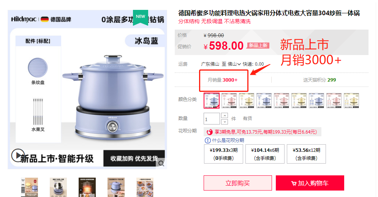Click the 花呗 logo icon
Viewport: 378px width, 197px height.
pos(209,132)
